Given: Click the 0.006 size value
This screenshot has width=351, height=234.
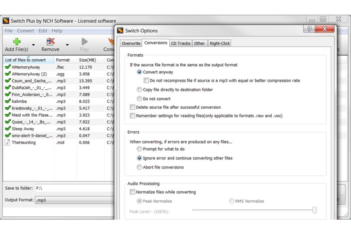Looking at the screenshot, I should 84,142.
